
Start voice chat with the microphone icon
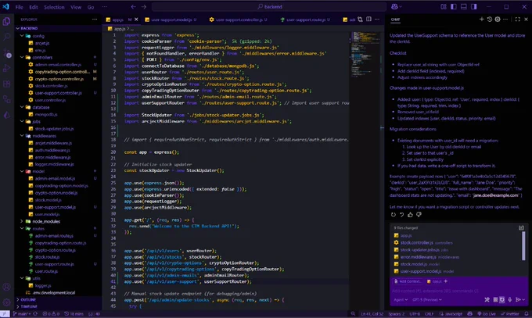point(509,300)
